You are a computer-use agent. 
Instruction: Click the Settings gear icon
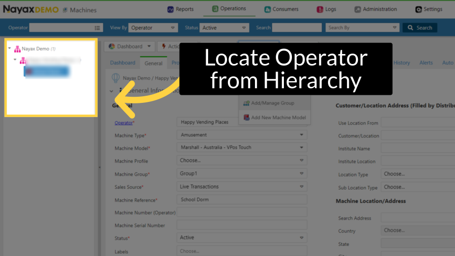(x=419, y=9)
